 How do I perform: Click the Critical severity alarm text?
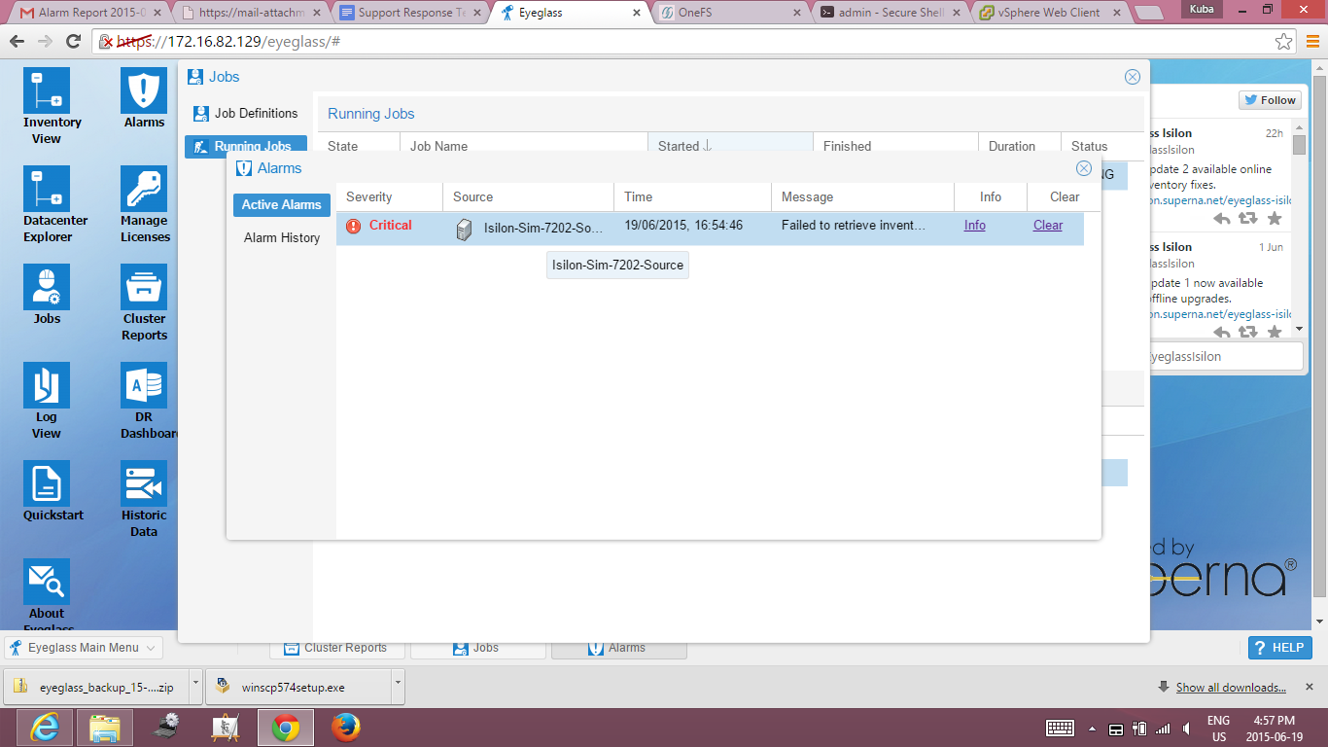tap(390, 225)
